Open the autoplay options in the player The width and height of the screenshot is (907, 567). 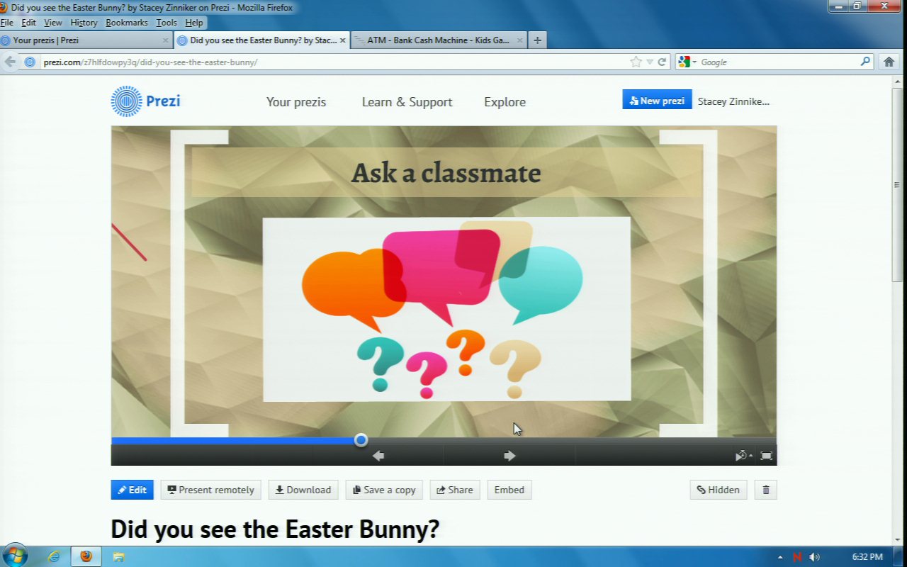pyautogui.click(x=743, y=456)
